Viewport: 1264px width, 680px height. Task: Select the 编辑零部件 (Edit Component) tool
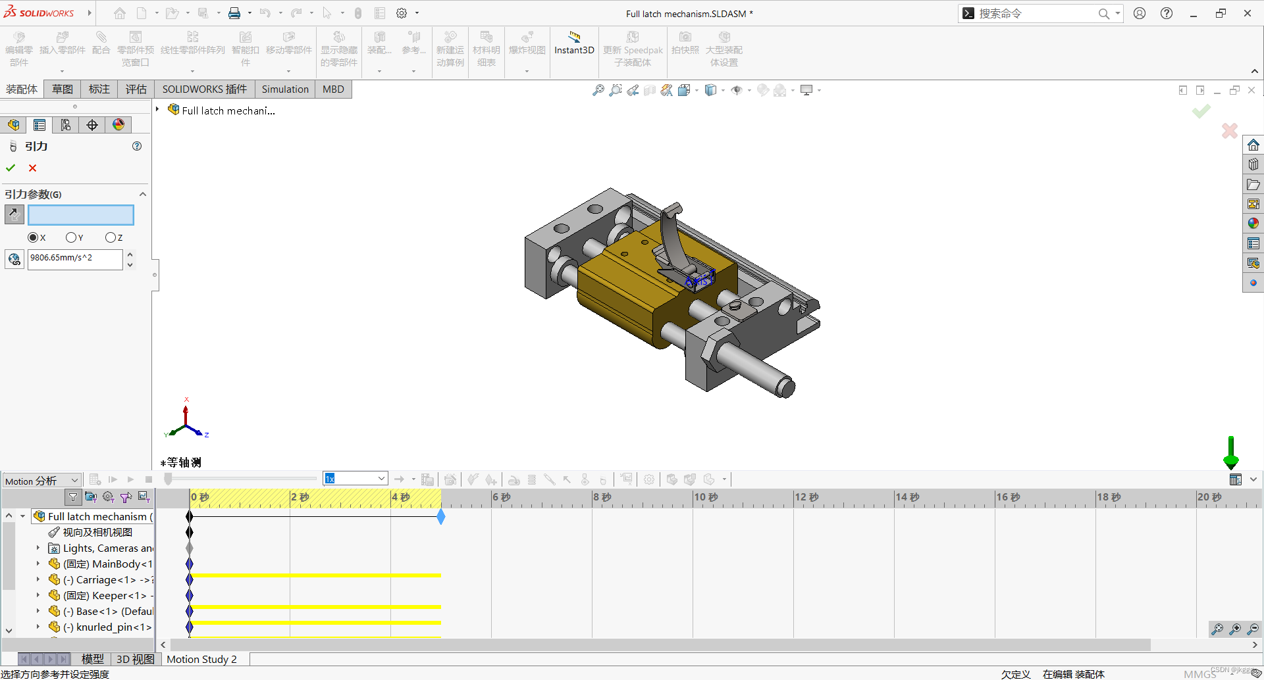19,49
